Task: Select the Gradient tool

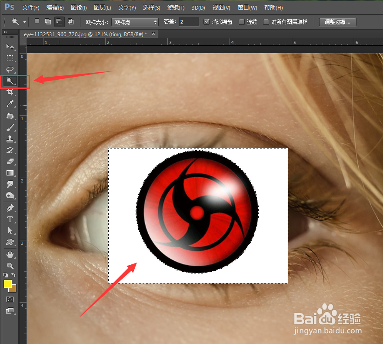Action: point(10,173)
